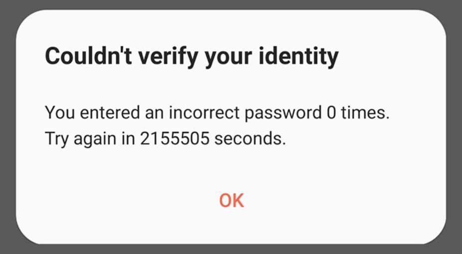Click the incorrect password message line
The image size is (462, 254).
(217, 113)
